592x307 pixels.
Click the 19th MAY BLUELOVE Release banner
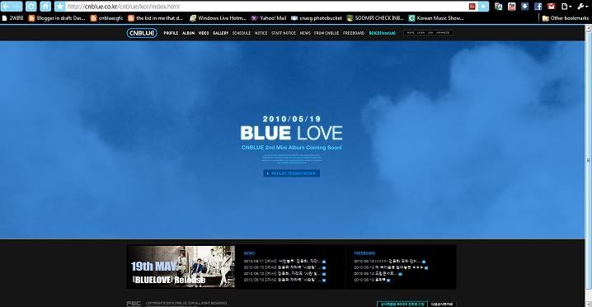tap(181, 267)
